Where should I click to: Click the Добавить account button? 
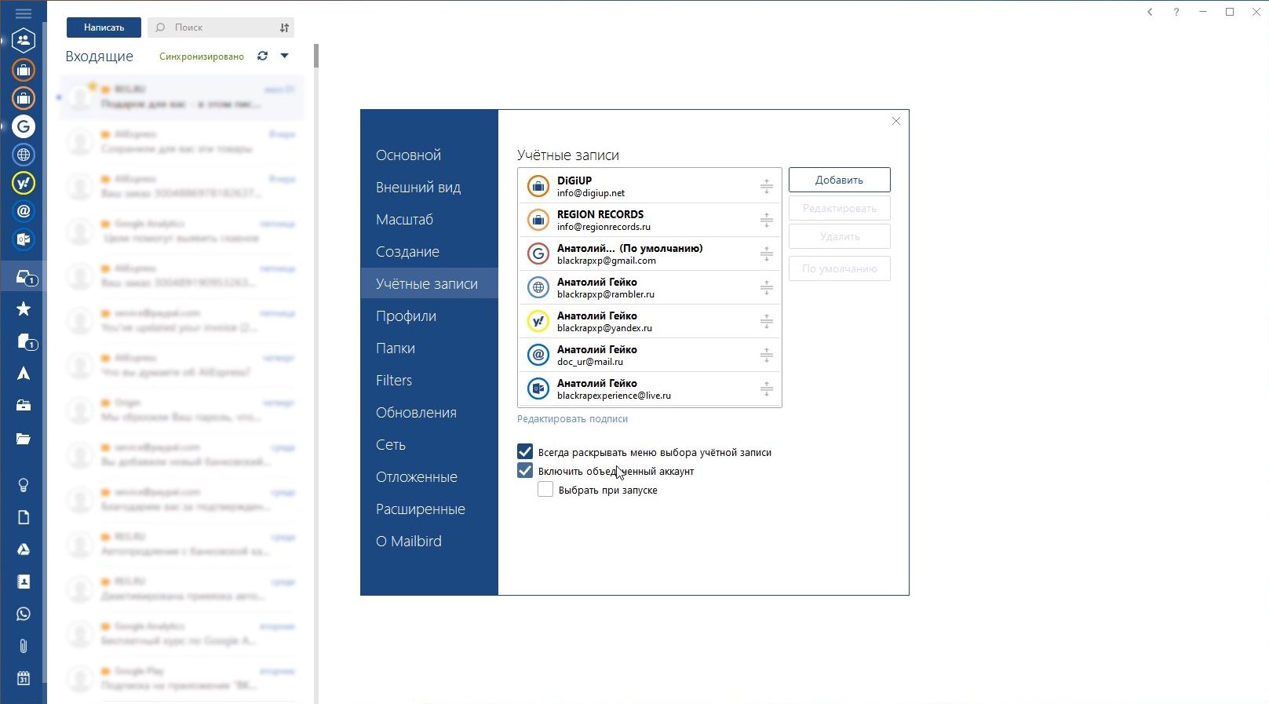coord(839,180)
